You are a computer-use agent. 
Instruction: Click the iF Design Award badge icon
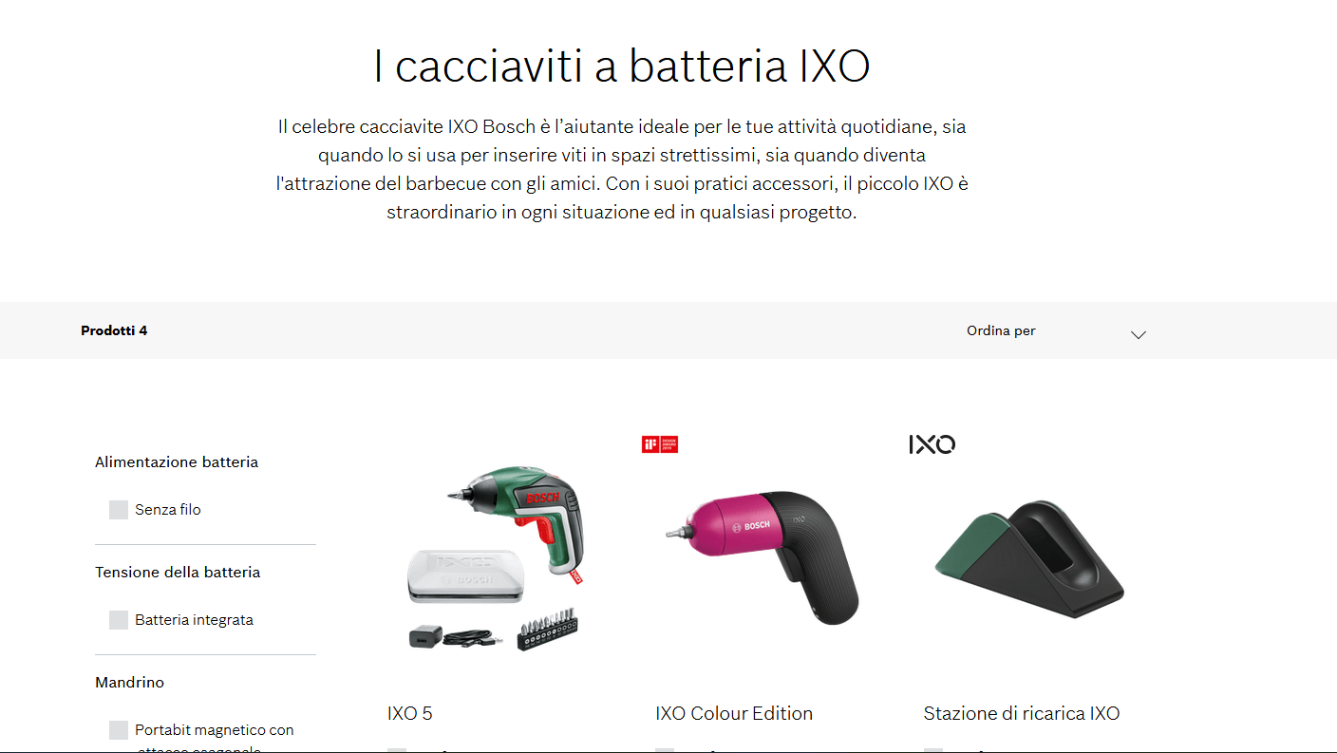coord(660,444)
